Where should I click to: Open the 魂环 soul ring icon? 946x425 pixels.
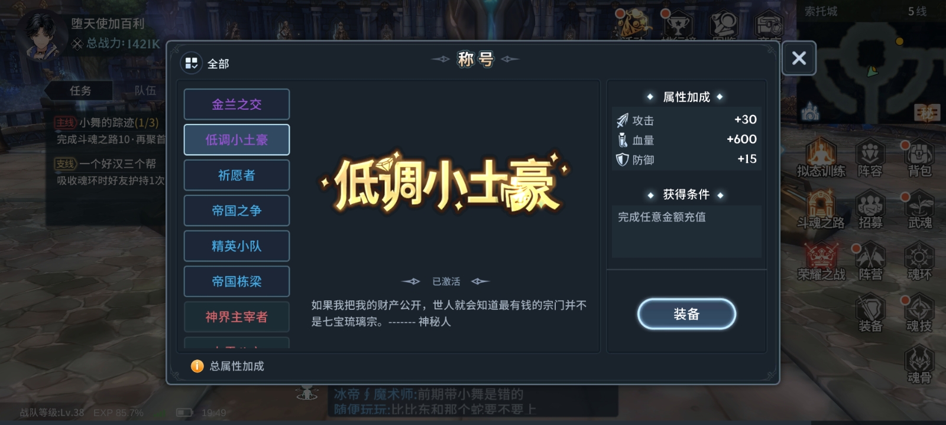pyautogui.click(x=919, y=262)
